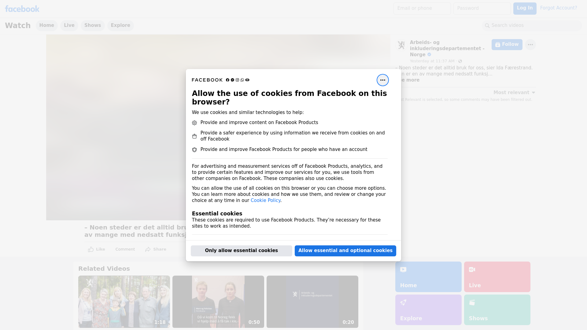Click the gear icon beside content cookies text
The width and height of the screenshot is (587, 330).
(194, 123)
